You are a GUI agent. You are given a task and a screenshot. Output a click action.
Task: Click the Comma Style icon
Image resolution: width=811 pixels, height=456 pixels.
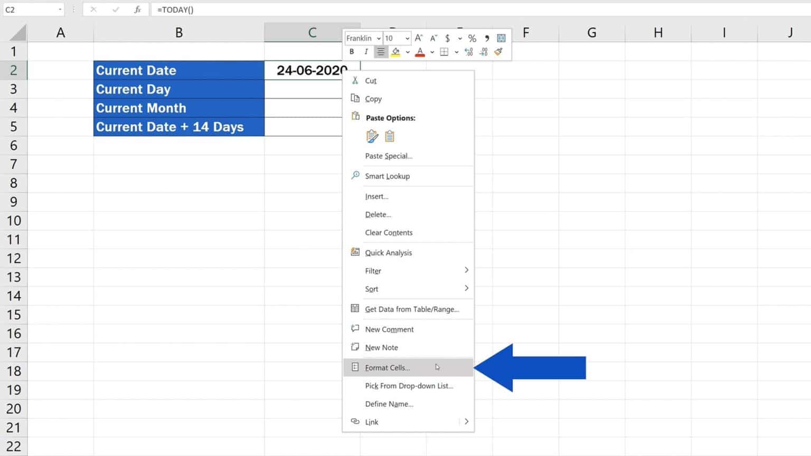point(487,38)
